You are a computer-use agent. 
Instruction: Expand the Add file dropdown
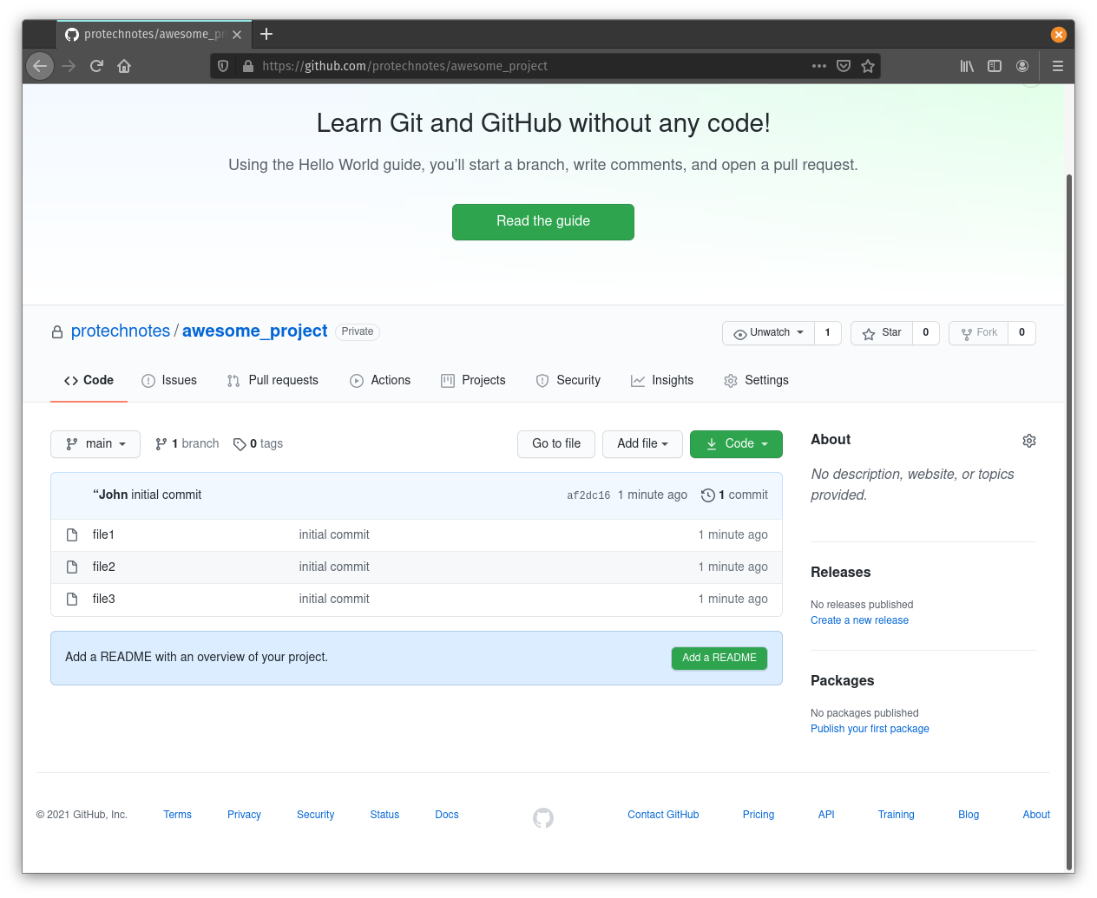643,444
